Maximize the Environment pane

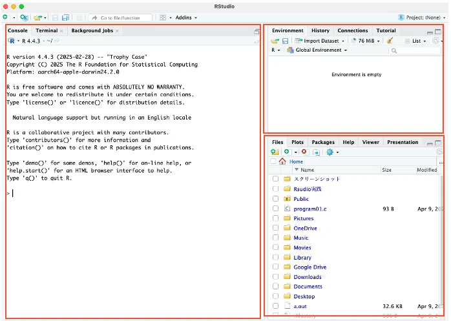[x=438, y=32]
